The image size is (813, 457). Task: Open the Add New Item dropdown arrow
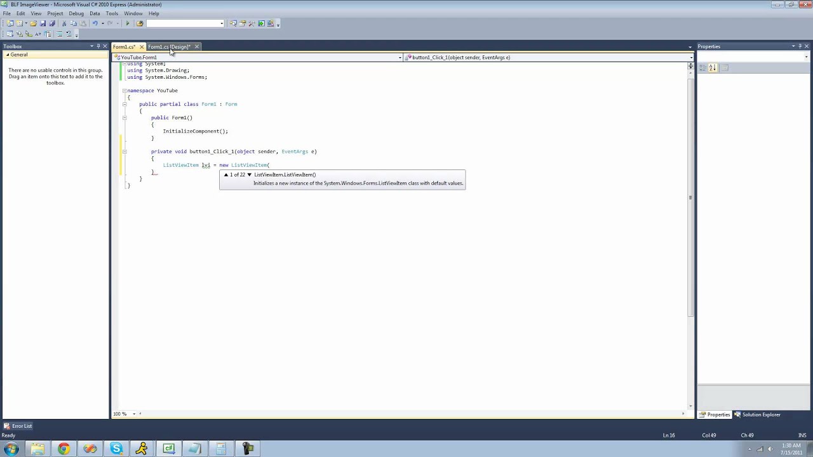click(x=26, y=23)
